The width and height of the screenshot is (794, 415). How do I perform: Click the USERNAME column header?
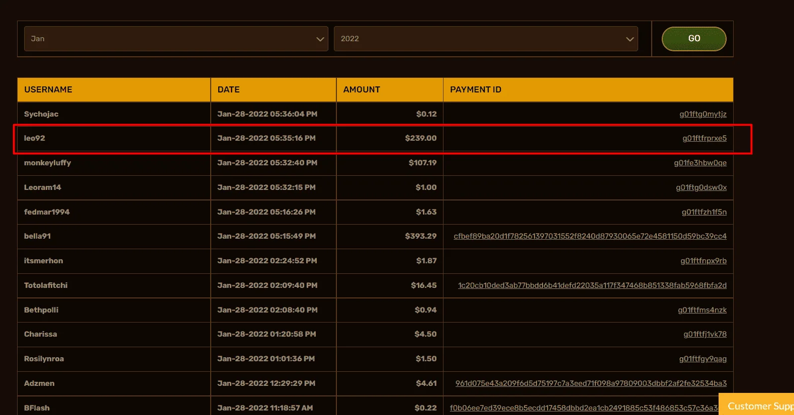114,89
